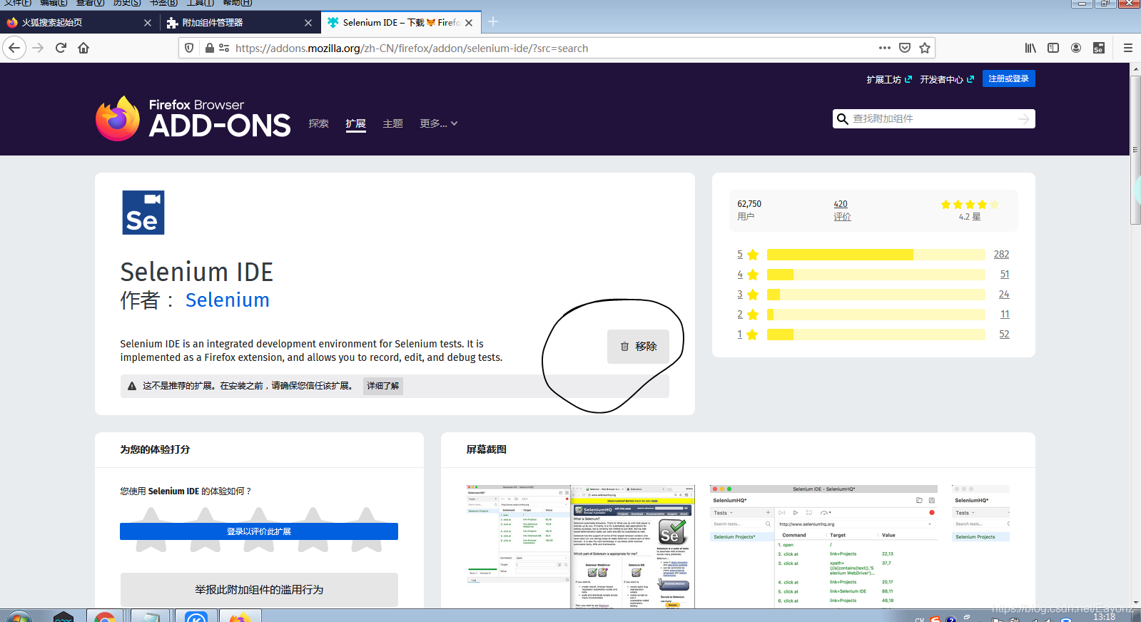Screen dimensions: 1141x622
Task: Close the 附加组件管理器 tab
Action: pos(308,23)
